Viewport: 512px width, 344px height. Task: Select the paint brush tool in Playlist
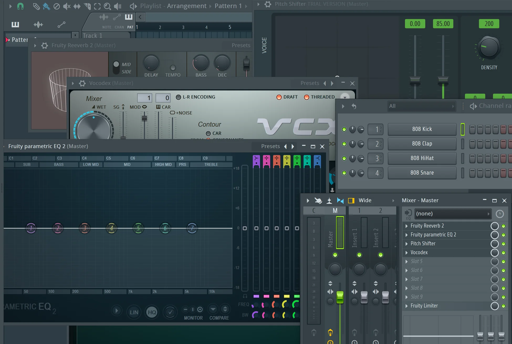[46, 6]
